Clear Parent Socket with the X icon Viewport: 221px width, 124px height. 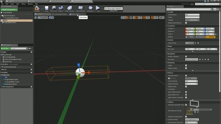point(198,43)
